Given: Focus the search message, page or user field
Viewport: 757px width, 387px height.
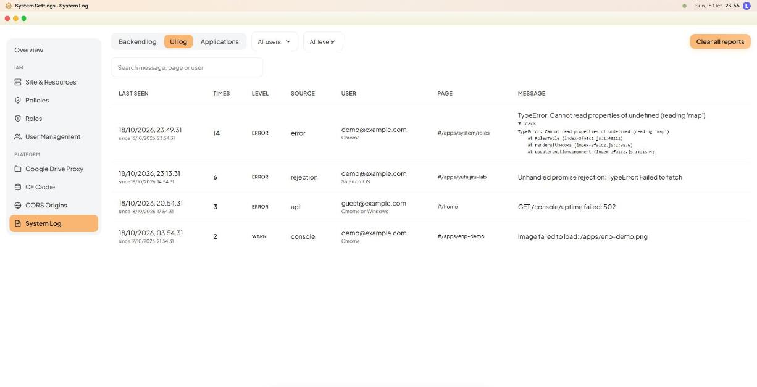Looking at the screenshot, I should [x=187, y=67].
